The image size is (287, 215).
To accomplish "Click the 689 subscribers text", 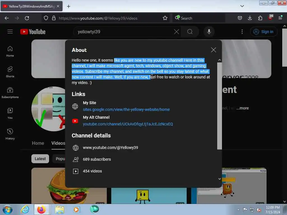I will [97, 159].
